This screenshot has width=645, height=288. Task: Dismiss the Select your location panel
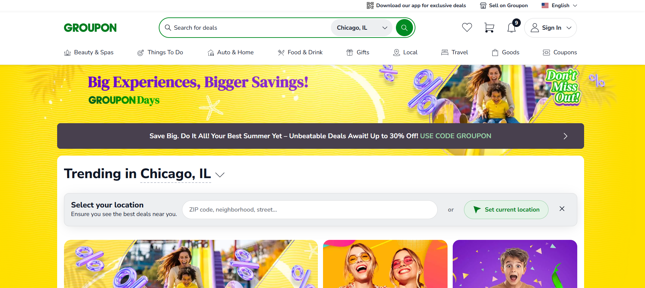tap(562, 208)
